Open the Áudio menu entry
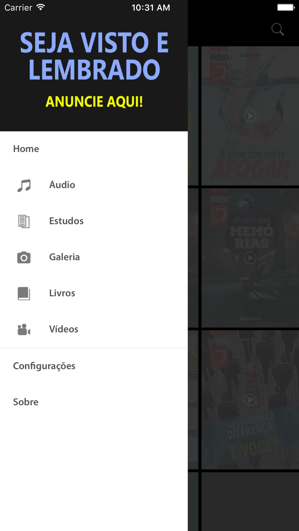Viewport: 299px width, 531px height. [62, 185]
